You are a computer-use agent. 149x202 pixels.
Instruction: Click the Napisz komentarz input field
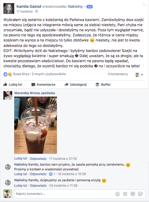tap(80, 194)
